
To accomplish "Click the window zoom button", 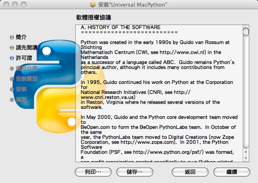I will coord(24,5).
